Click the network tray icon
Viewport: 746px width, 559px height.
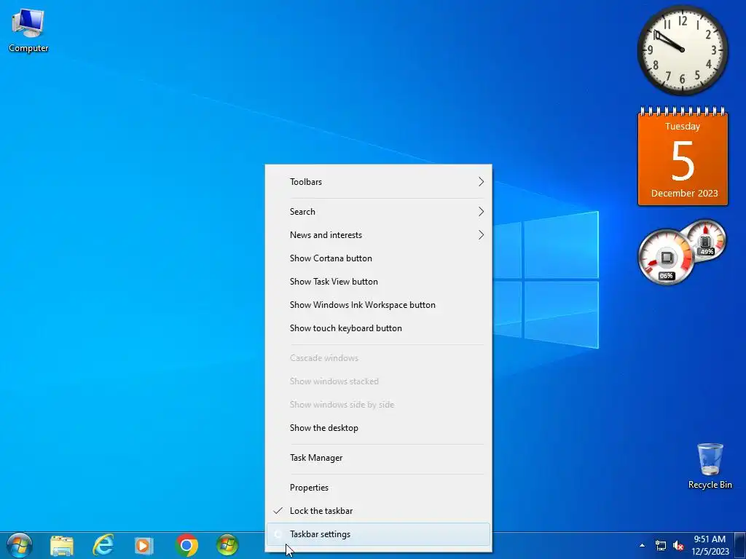(660, 545)
